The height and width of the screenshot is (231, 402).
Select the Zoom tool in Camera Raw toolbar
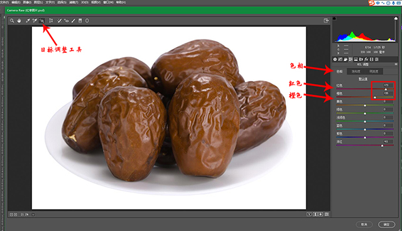point(12,21)
